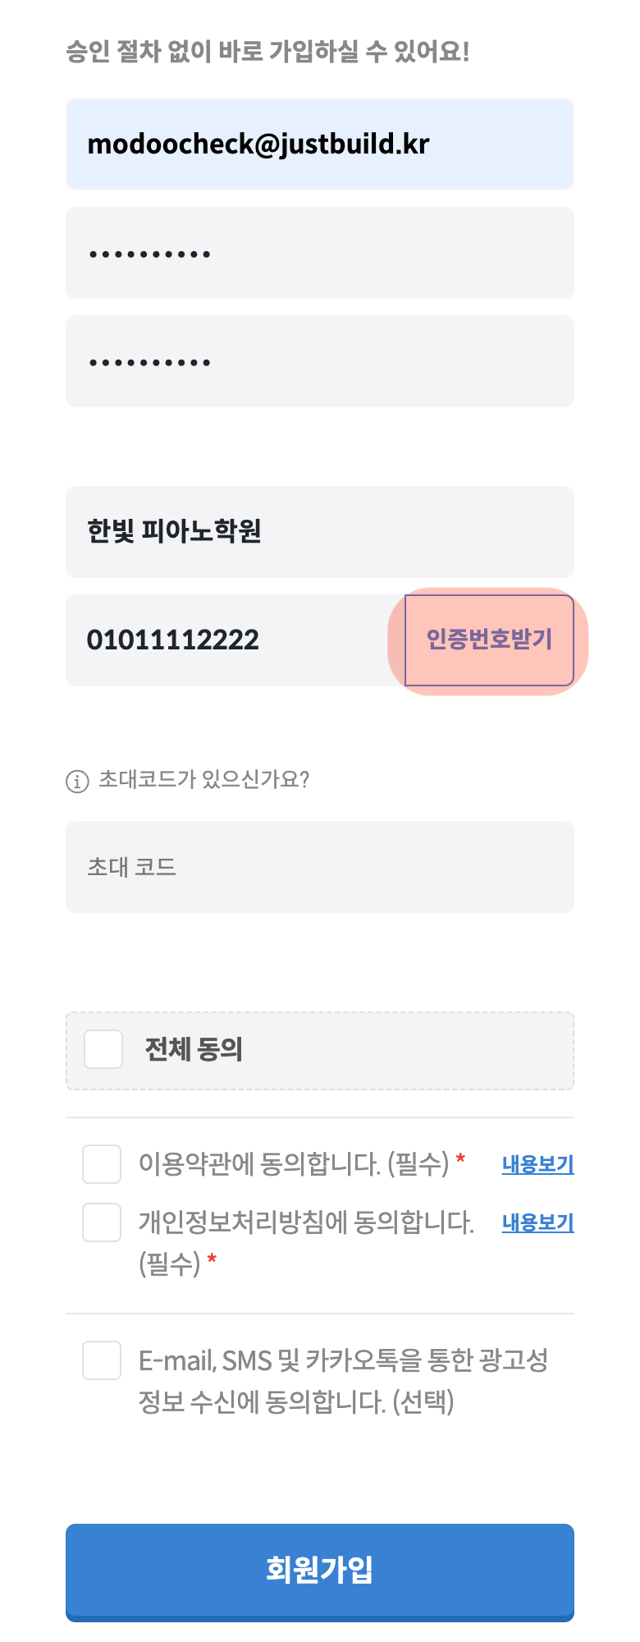Viewport: 640px width, 1642px height.
Task: Click the info icon beside 초대코드가 있으신가요?
Action: coord(77,781)
